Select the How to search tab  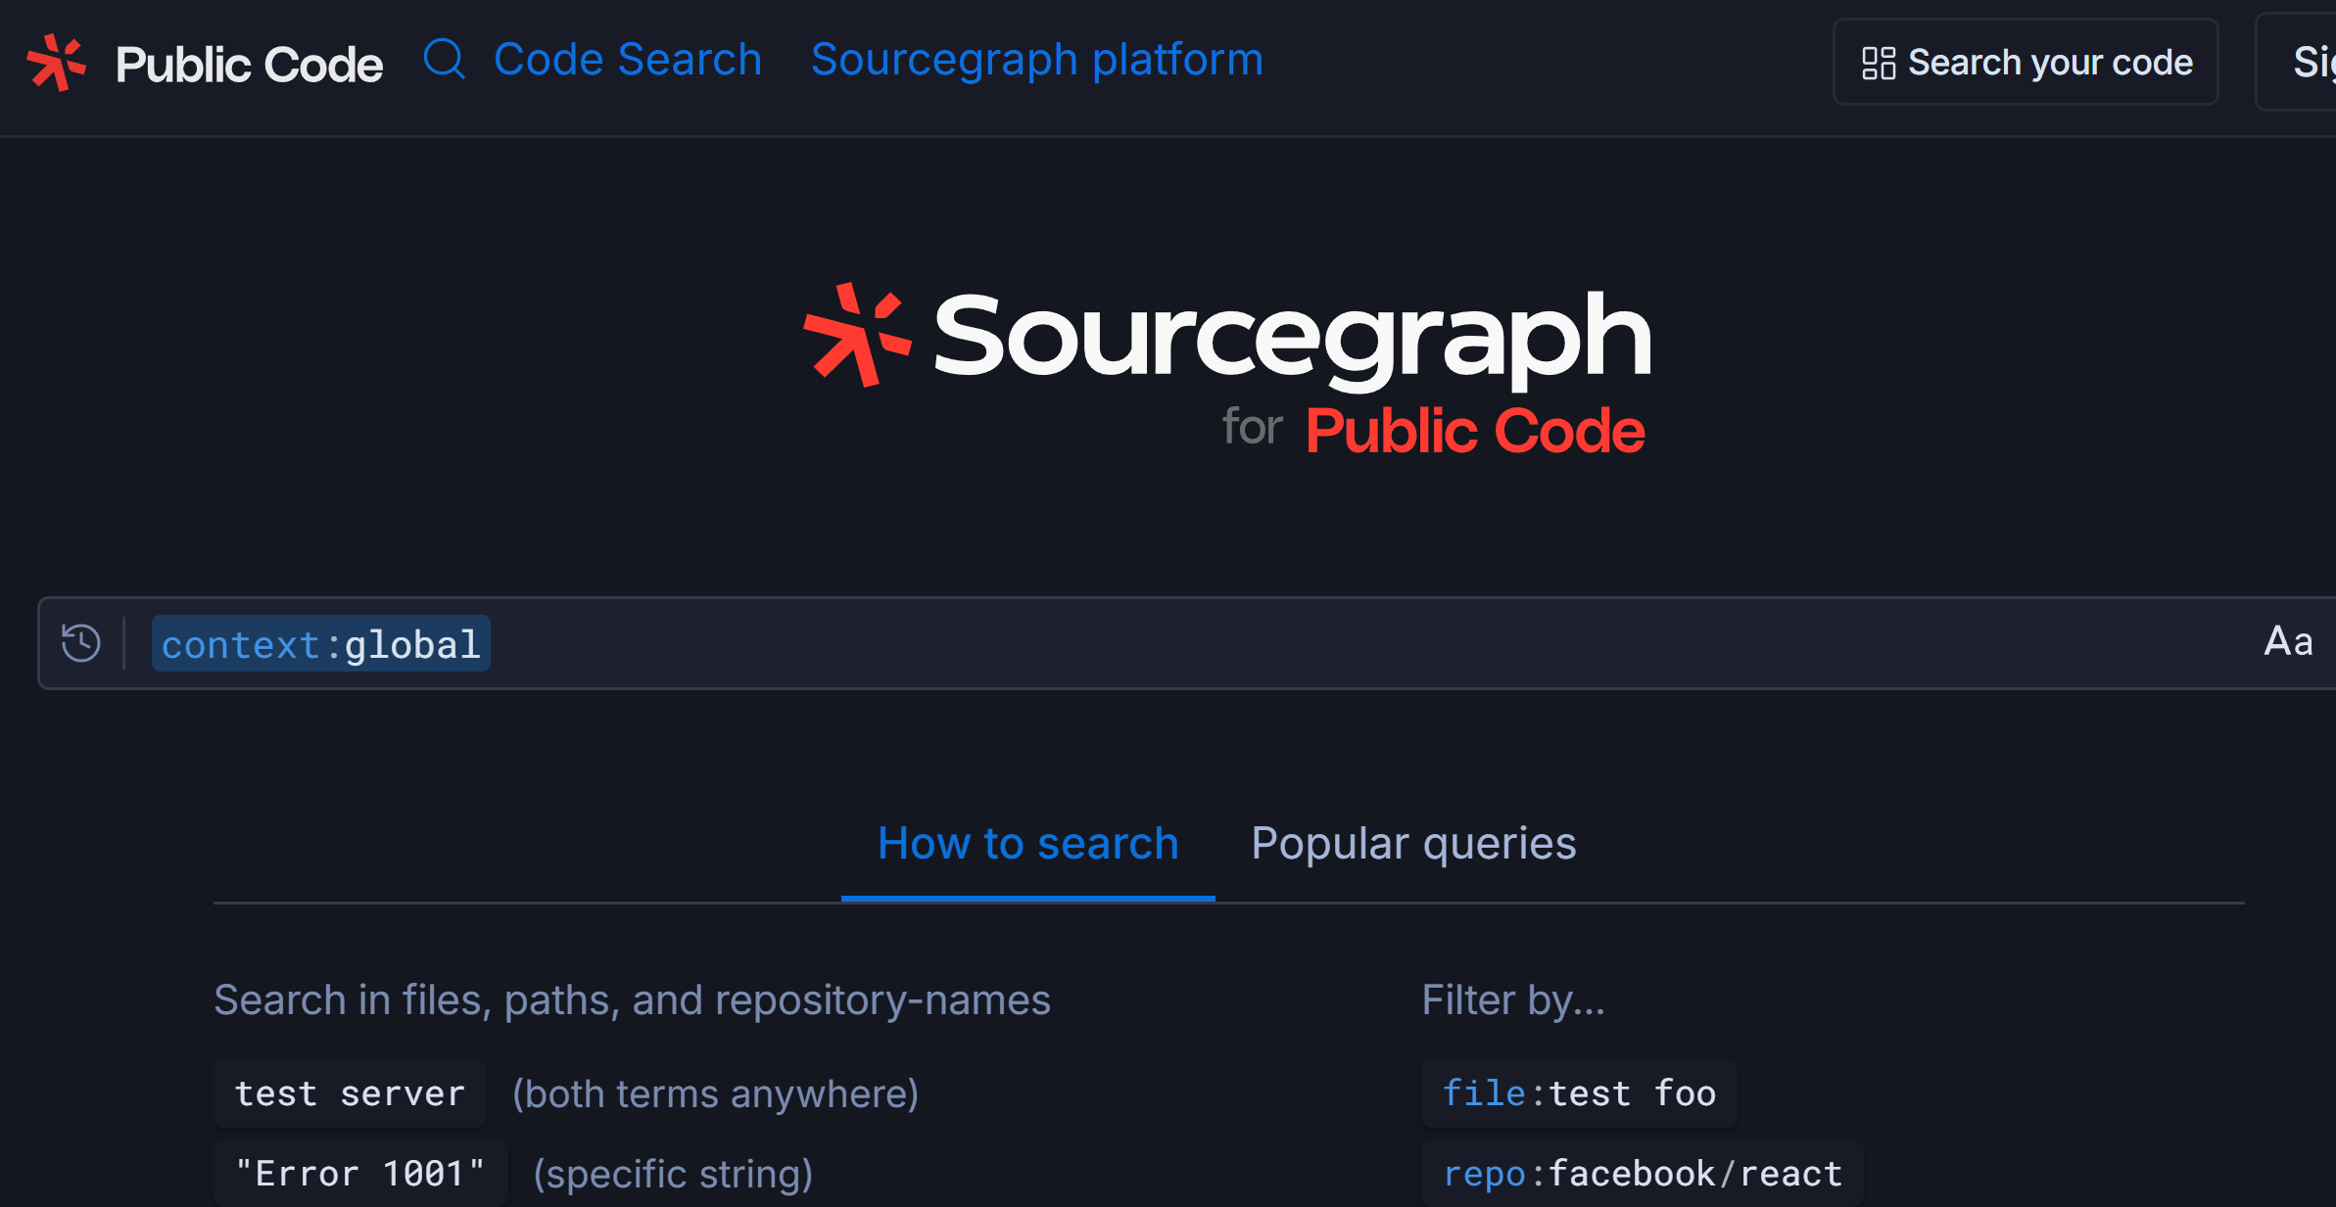point(1027,844)
